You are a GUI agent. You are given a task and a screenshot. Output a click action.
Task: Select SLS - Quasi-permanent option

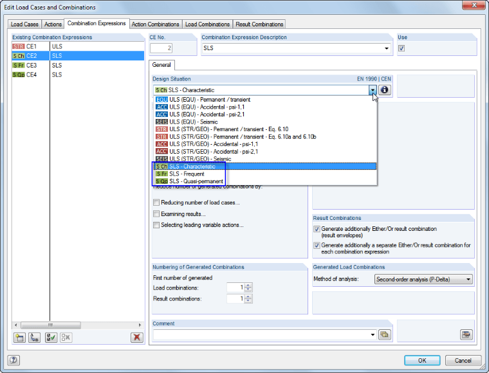click(x=265, y=181)
